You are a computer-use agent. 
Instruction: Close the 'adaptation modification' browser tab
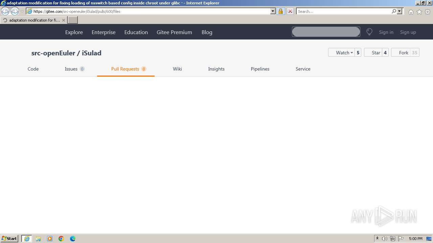click(x=64, y=20)
